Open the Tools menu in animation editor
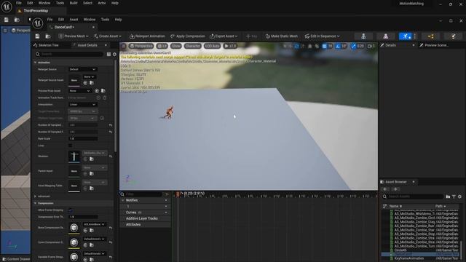The image size is (466, 262). (105, 20)
